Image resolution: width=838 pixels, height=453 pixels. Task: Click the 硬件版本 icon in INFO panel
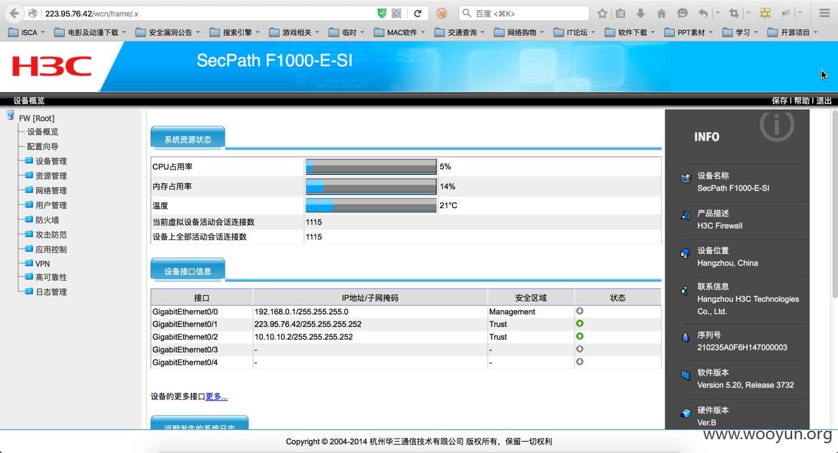[x=685, y=413]
